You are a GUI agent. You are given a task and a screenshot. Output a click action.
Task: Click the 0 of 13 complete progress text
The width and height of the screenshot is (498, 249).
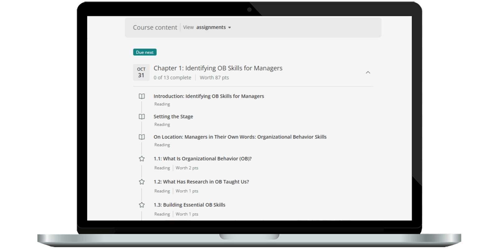point(172,78)
